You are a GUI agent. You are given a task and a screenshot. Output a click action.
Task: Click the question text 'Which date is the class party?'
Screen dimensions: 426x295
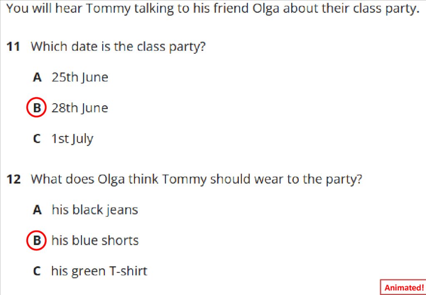point(118,47)
